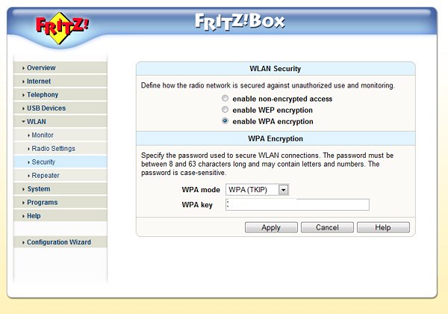Open the Overview page

pyautogui.click(x=41, y=68)
